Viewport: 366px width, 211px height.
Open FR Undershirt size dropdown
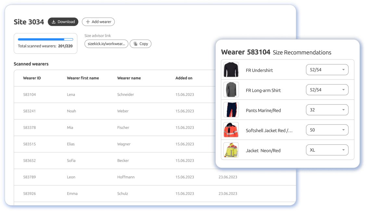tap(327, 70)
